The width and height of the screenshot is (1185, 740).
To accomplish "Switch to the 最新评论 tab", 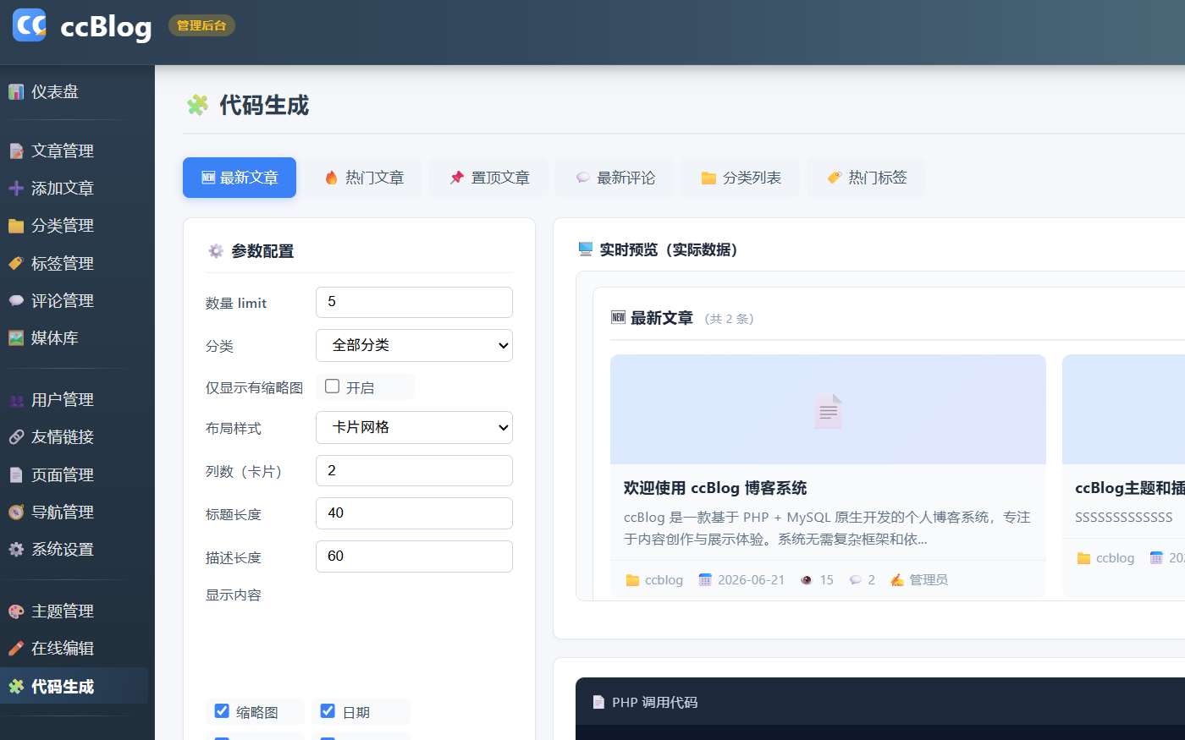I will click(615, 178).
